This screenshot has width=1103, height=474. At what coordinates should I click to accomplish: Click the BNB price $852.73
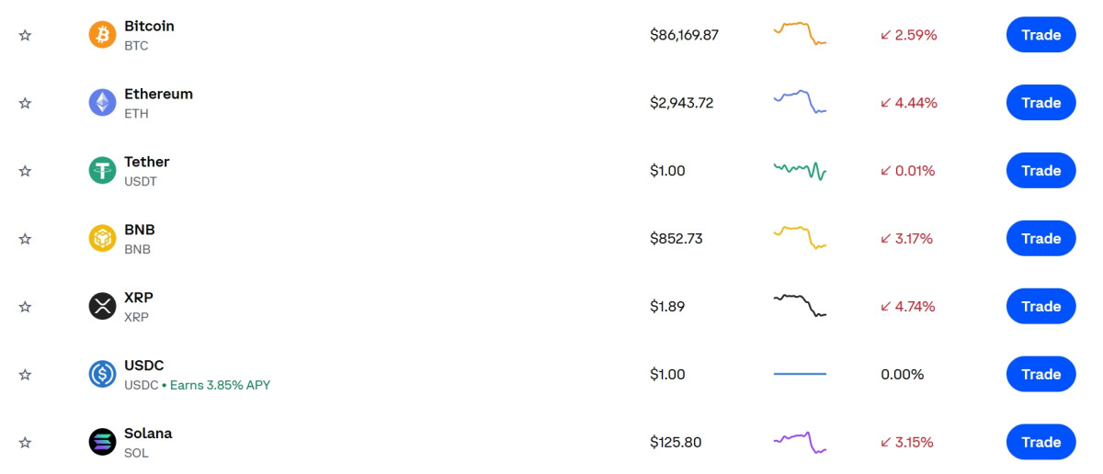point(676,239)
